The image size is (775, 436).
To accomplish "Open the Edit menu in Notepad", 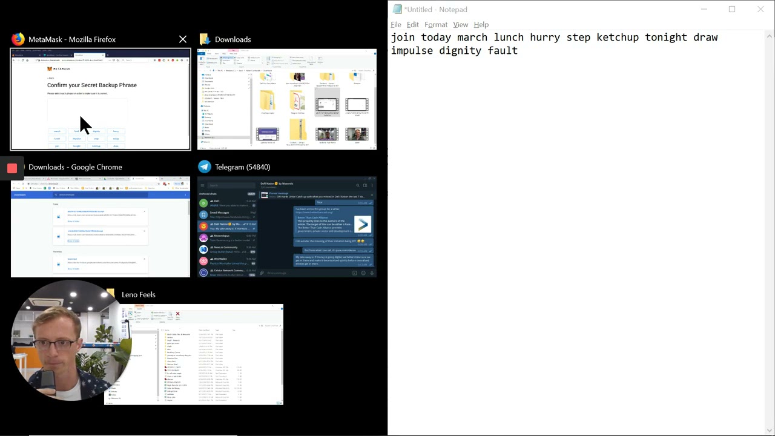I will pyautogui.click(x=412, y=25).
